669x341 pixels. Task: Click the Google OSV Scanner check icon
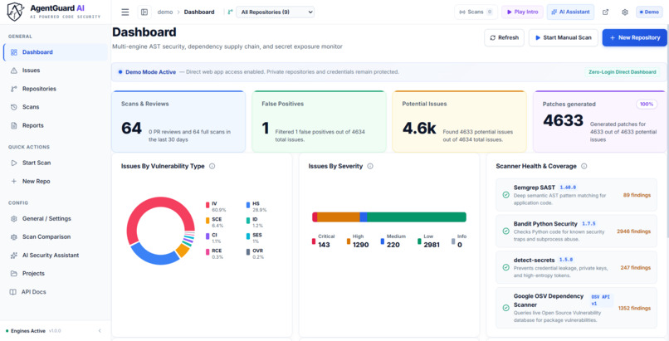click(505, 308)
